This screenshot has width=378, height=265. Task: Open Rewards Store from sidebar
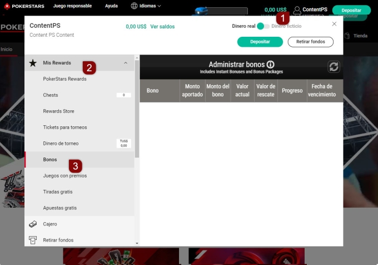pyautogui.click(x=58, y=111)
